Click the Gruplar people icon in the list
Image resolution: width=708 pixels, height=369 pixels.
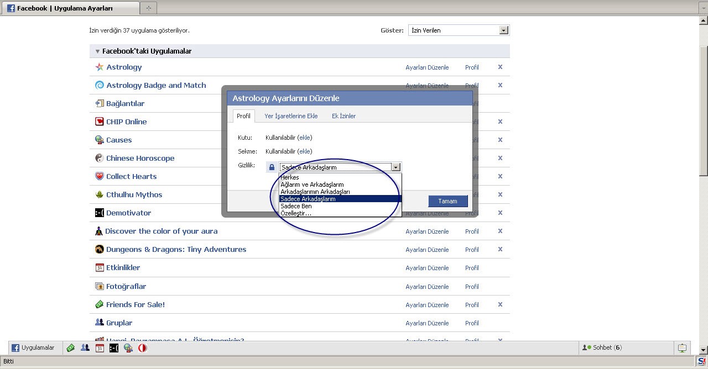(x=100, y=323)
